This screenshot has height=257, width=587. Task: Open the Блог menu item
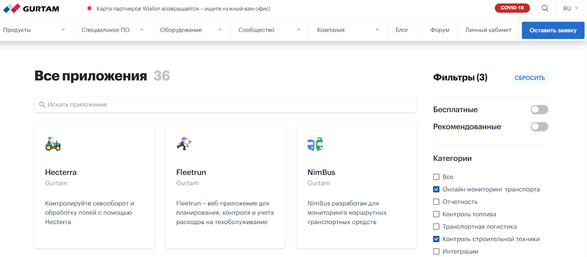pyautogui.click(x=402, y=30)
